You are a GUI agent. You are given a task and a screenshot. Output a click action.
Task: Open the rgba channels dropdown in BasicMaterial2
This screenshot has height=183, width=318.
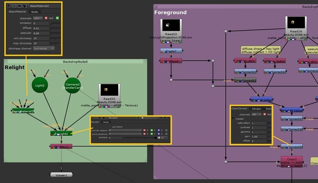click(38, 18)
